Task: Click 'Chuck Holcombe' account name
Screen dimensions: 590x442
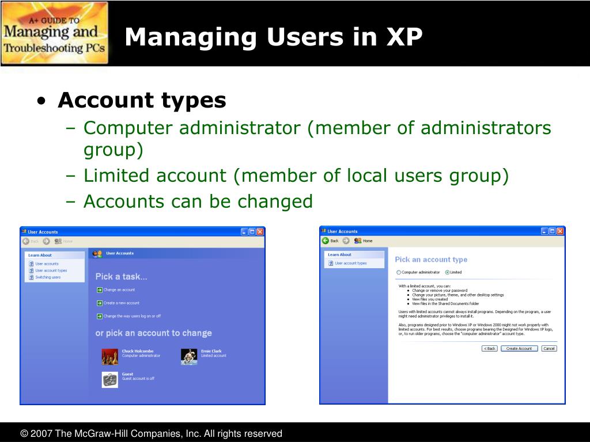Action: (x=138, y=351)
